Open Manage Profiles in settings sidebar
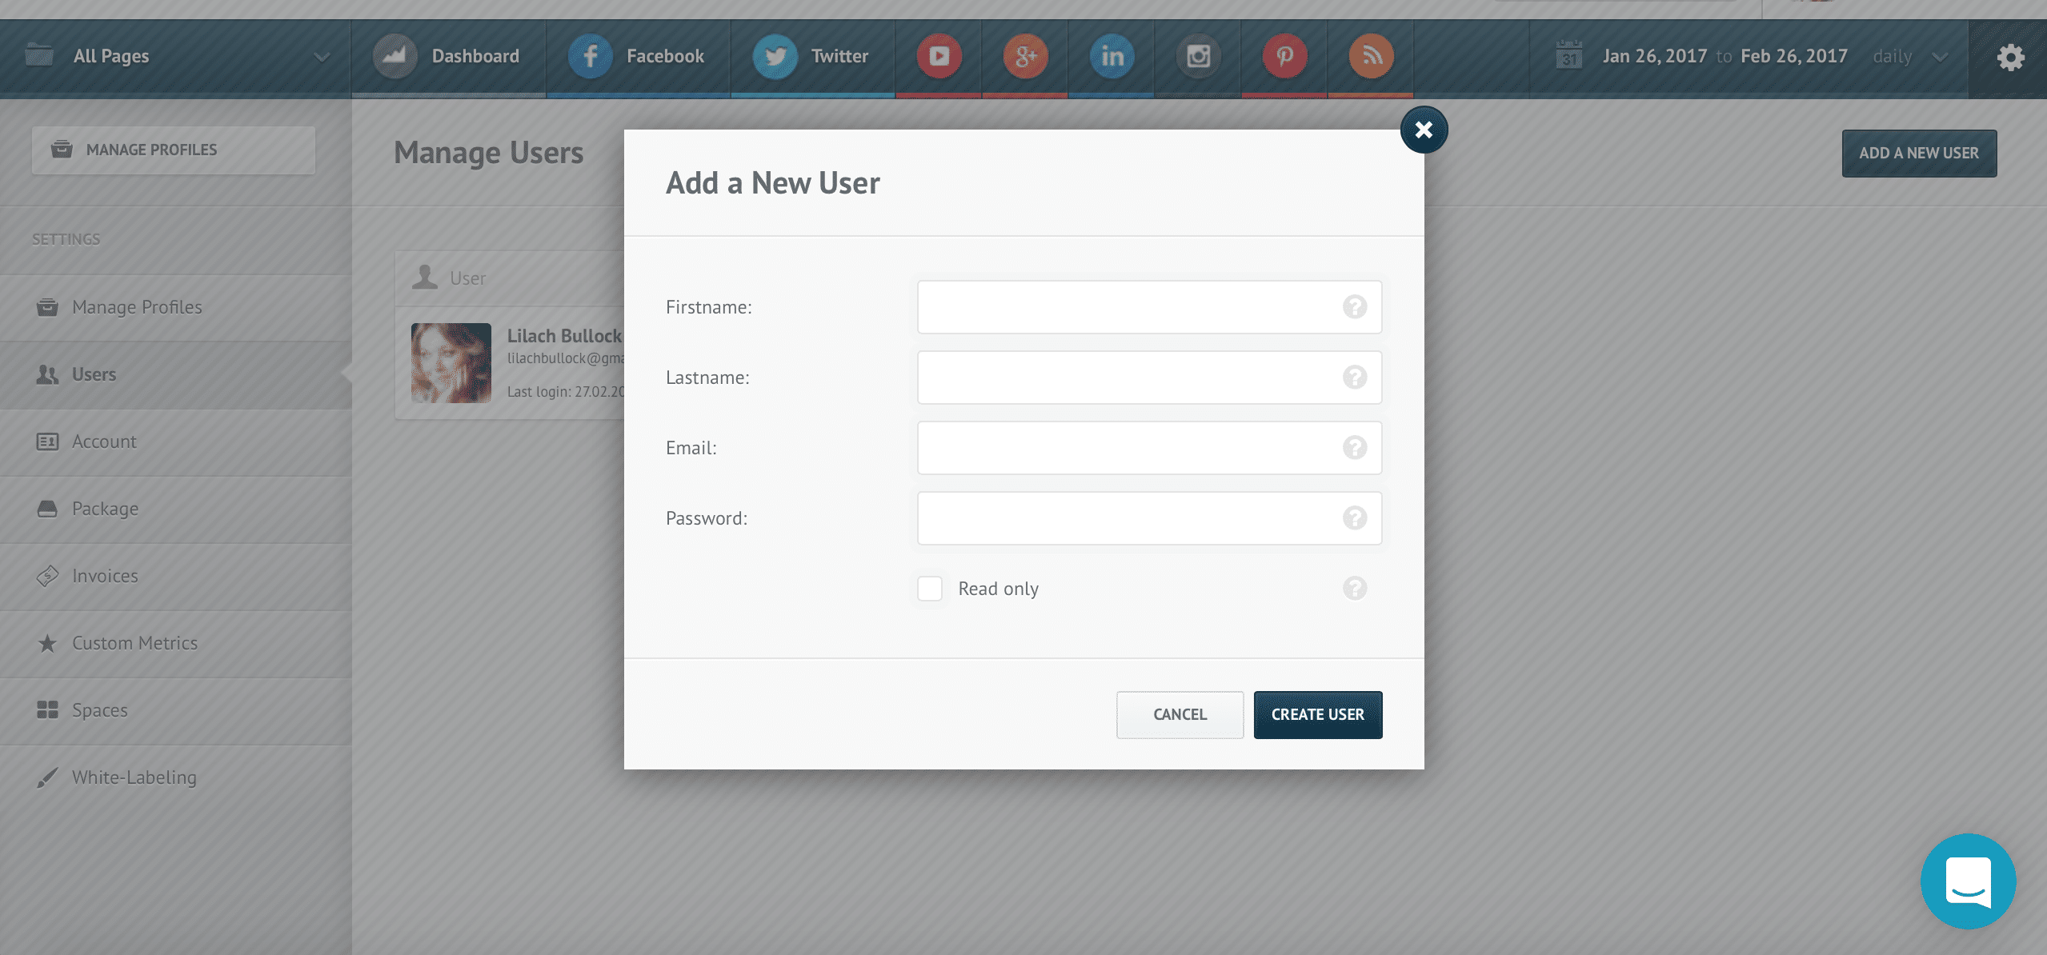This screenshot has width=2047, height=955. tap(175, 308)
